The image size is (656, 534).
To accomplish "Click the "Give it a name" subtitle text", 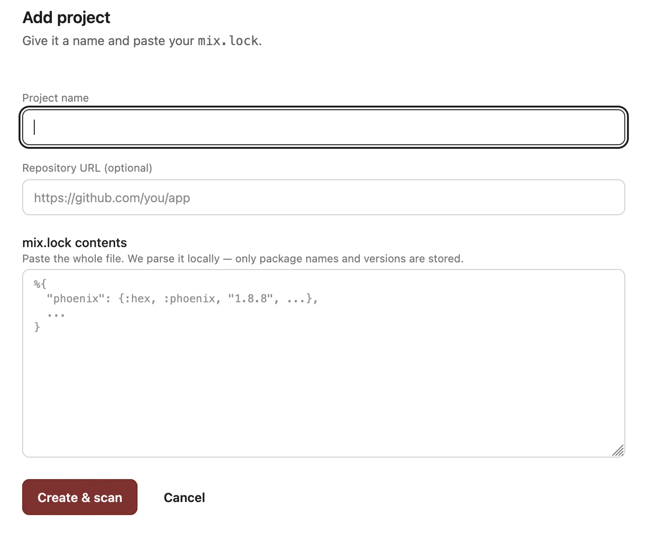I will [x=142, y=41].
